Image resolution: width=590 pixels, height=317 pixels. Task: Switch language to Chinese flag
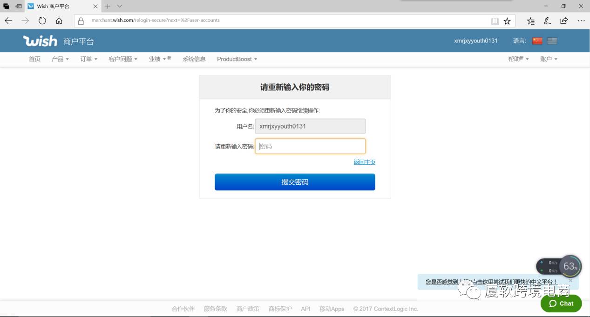pos(537,40)
